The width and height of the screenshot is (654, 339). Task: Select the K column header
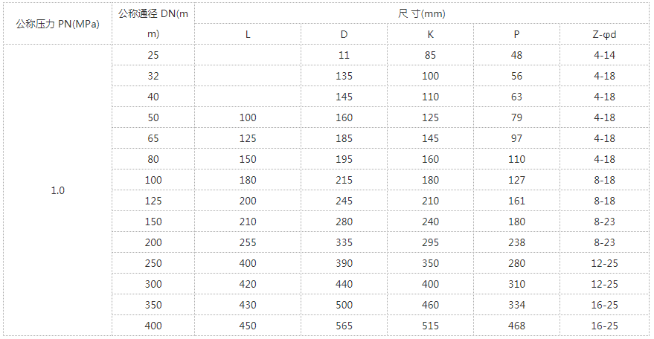click(431, 33)
